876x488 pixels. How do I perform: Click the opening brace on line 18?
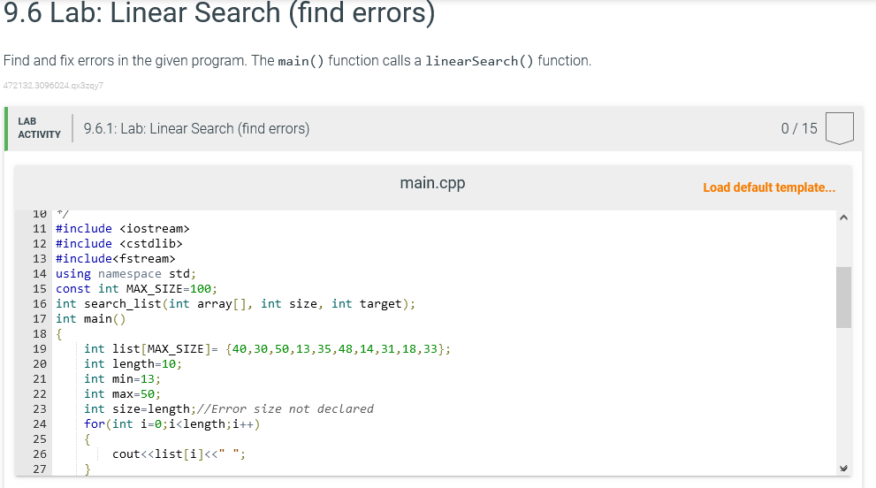pos(58,334)
